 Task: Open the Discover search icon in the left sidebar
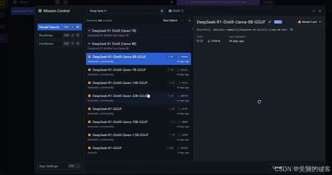(x=2, y=38)
